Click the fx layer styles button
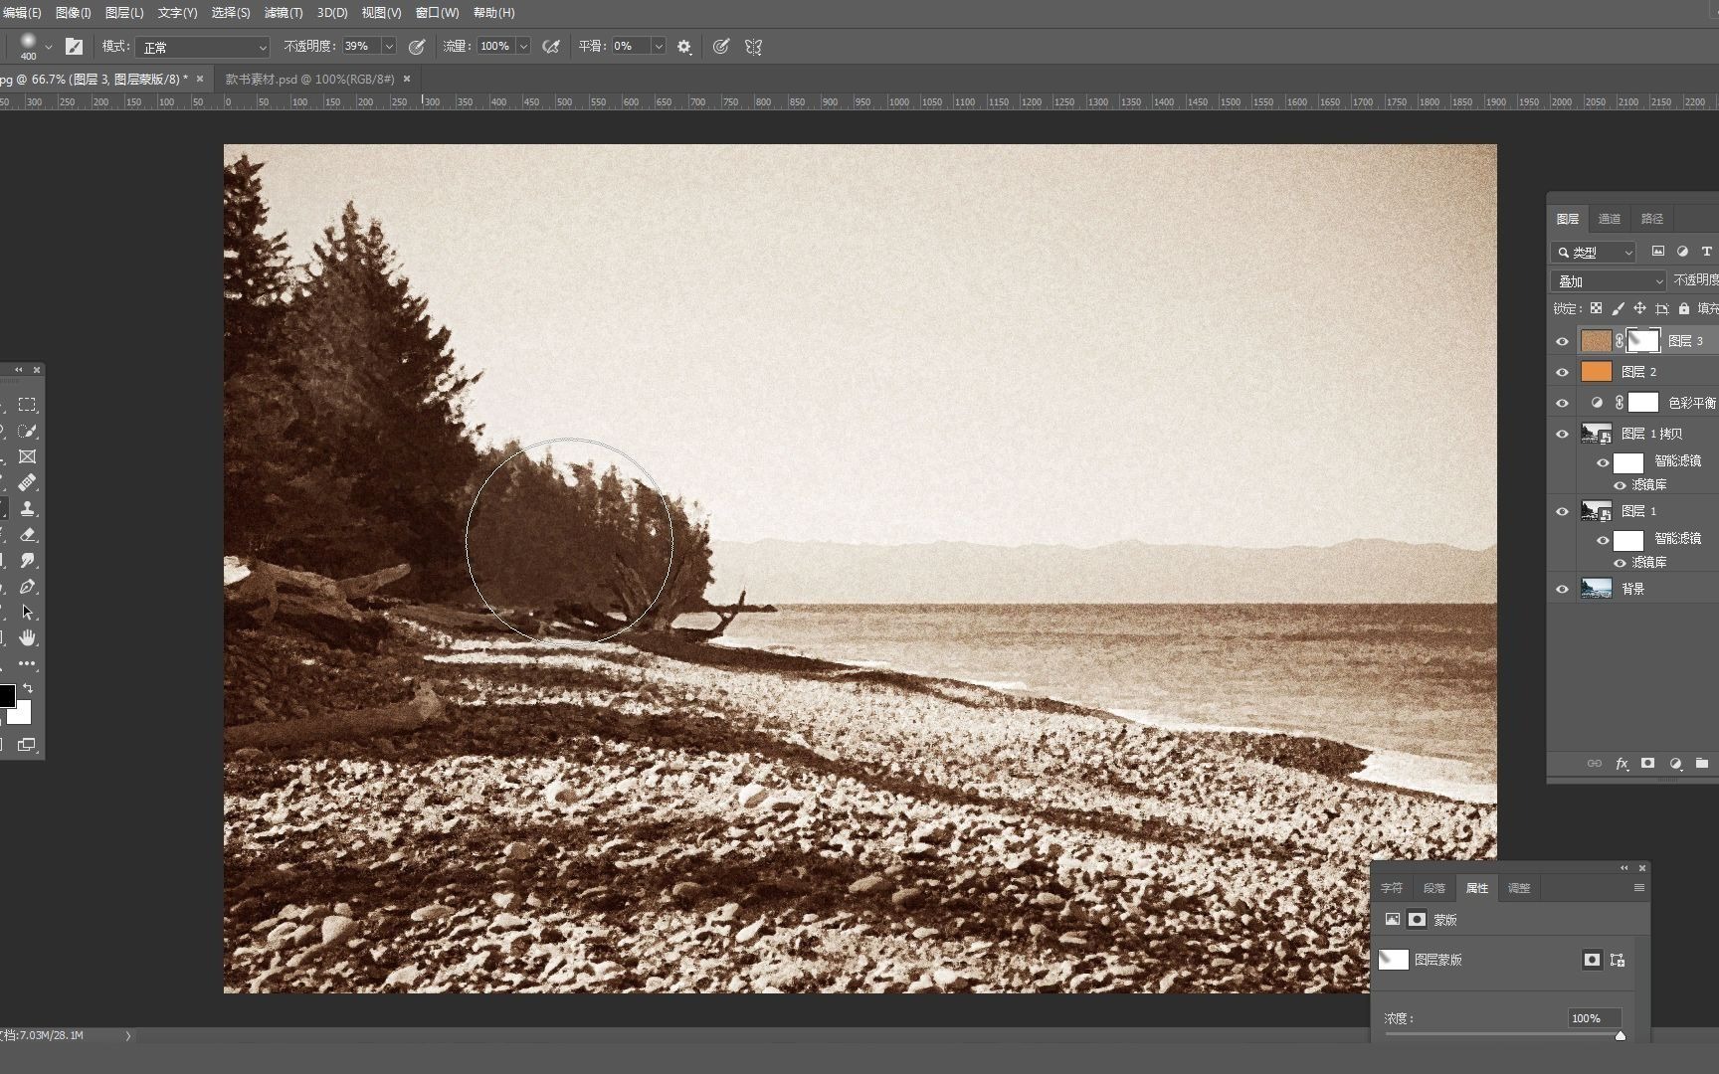 [x=1622, y=764]
